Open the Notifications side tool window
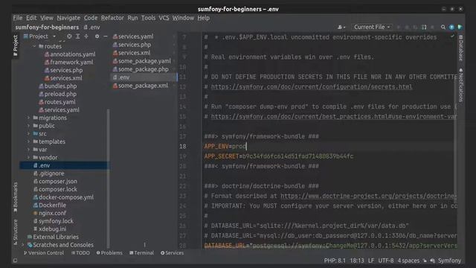 461,85
